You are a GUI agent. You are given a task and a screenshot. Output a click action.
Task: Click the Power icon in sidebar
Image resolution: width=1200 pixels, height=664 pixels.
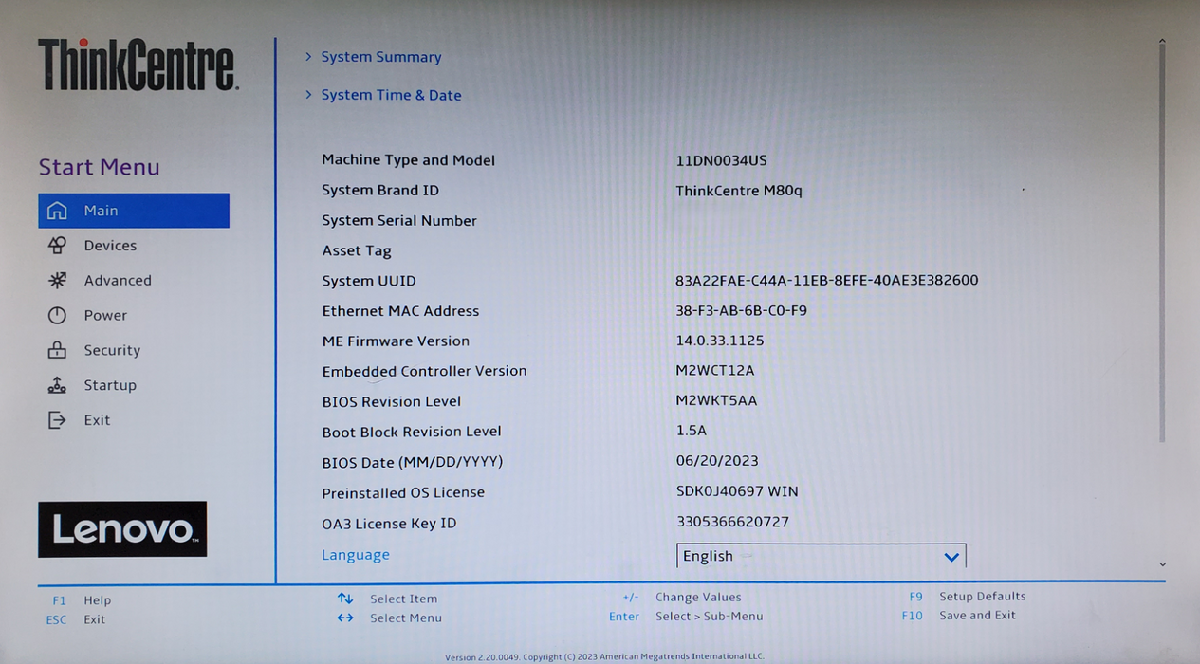pos(57,316)
